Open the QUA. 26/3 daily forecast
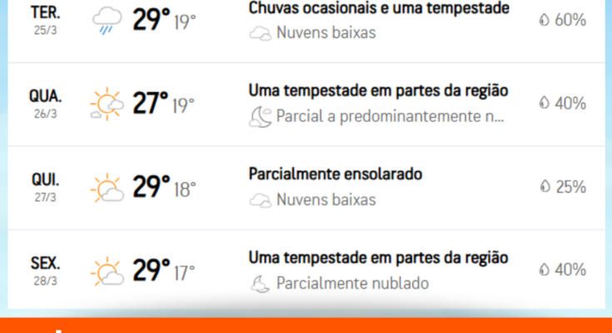This screenshot has width=612, height=333. pyautogui.click(x=306, y=104)
